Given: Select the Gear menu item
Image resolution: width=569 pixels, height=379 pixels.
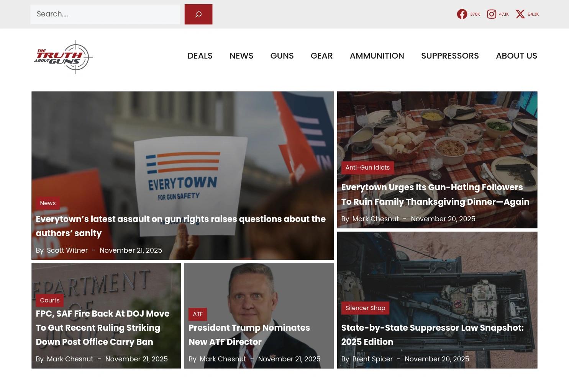Looking at the screenshot, I should click(322, 56).
